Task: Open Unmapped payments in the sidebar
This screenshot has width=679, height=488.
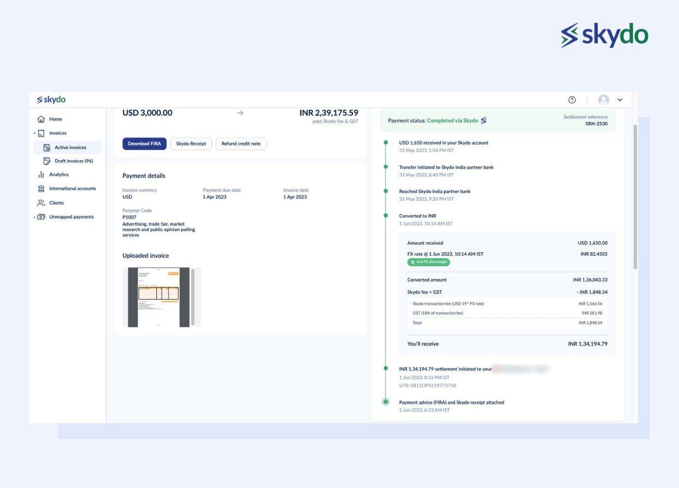Action: pyautogui.click(x=71, y=217)
